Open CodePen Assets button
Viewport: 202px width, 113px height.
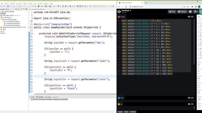coord(126,112)
